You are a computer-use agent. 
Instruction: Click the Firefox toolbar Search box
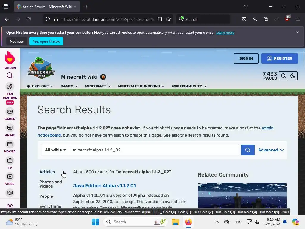pyautogui.click(x=203, y=19)
